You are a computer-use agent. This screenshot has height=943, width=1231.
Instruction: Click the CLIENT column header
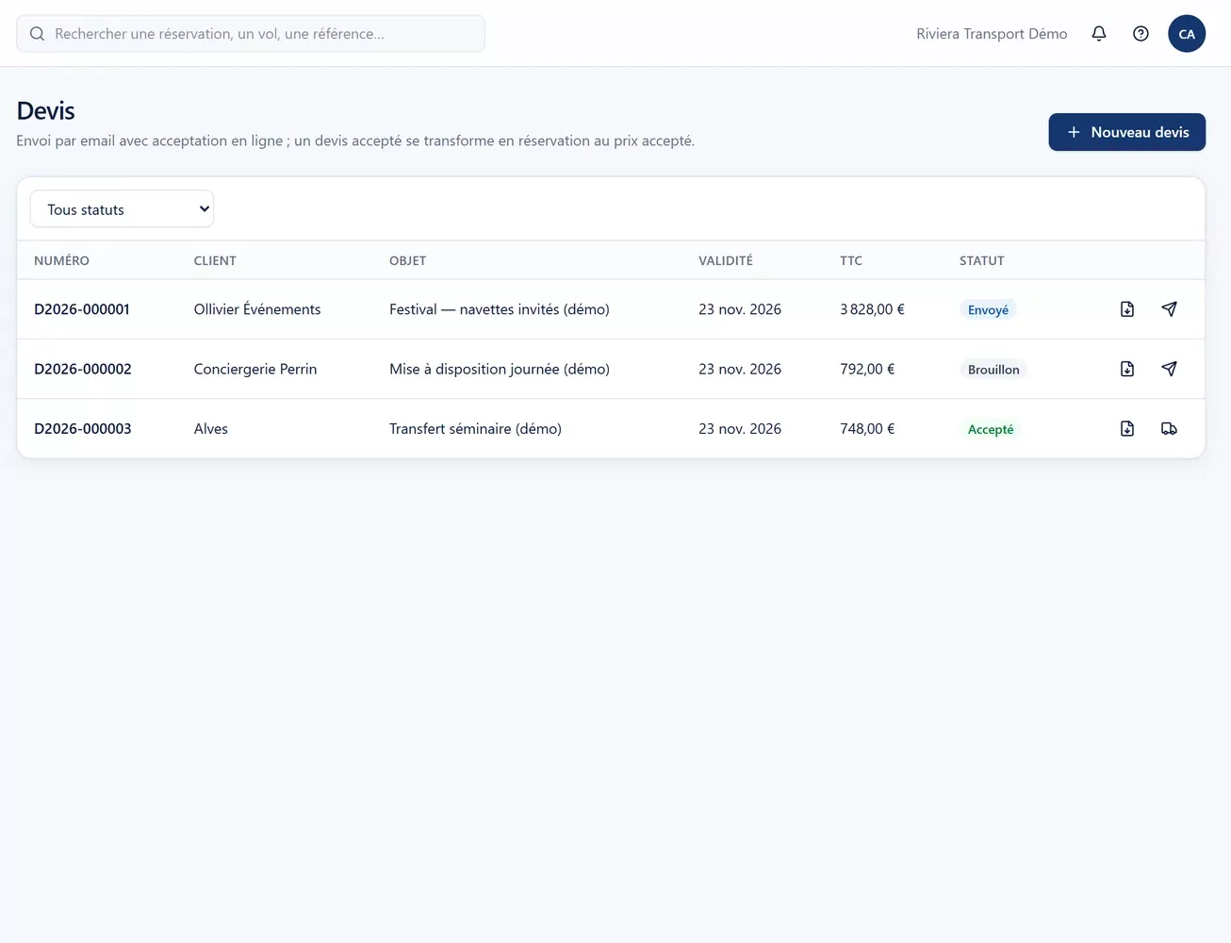(215, 260)
